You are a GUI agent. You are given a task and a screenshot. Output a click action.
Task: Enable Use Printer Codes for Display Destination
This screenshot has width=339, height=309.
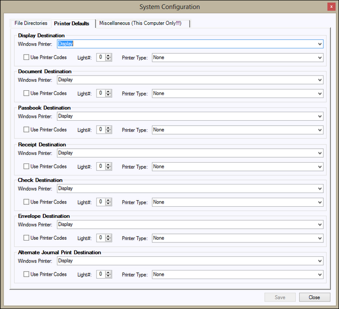click(27, 58)
